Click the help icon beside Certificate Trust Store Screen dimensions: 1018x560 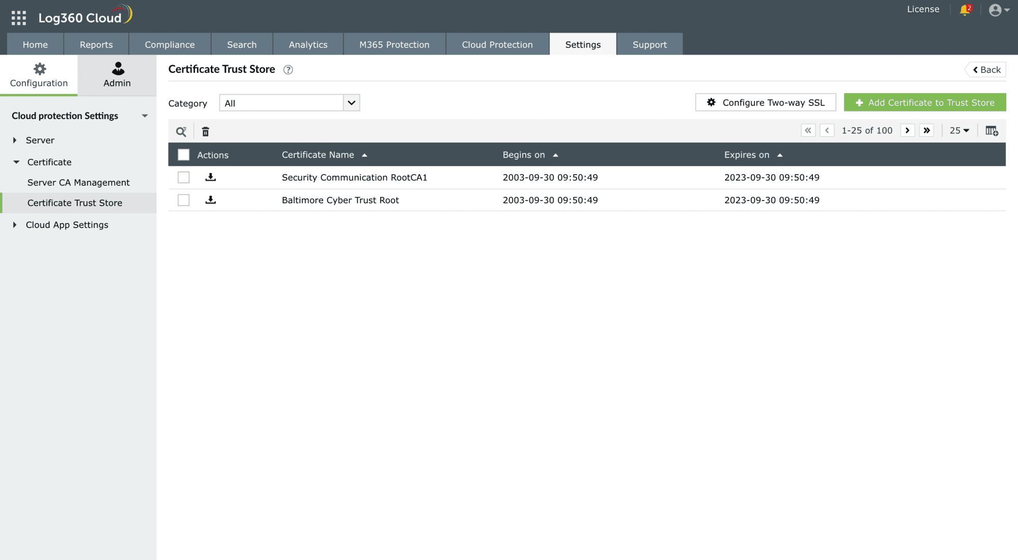coord(288,70)
